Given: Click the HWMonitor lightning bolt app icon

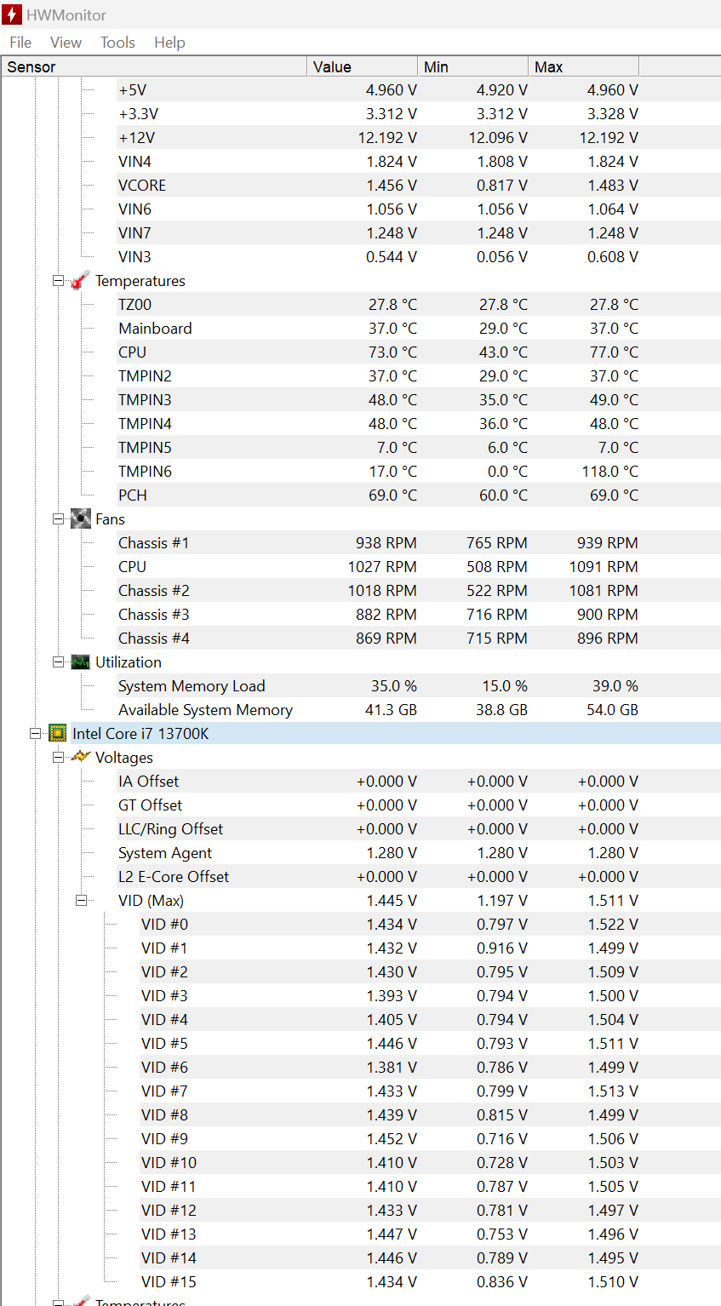Looking at the screenshot, I should [x=12, y=14].
